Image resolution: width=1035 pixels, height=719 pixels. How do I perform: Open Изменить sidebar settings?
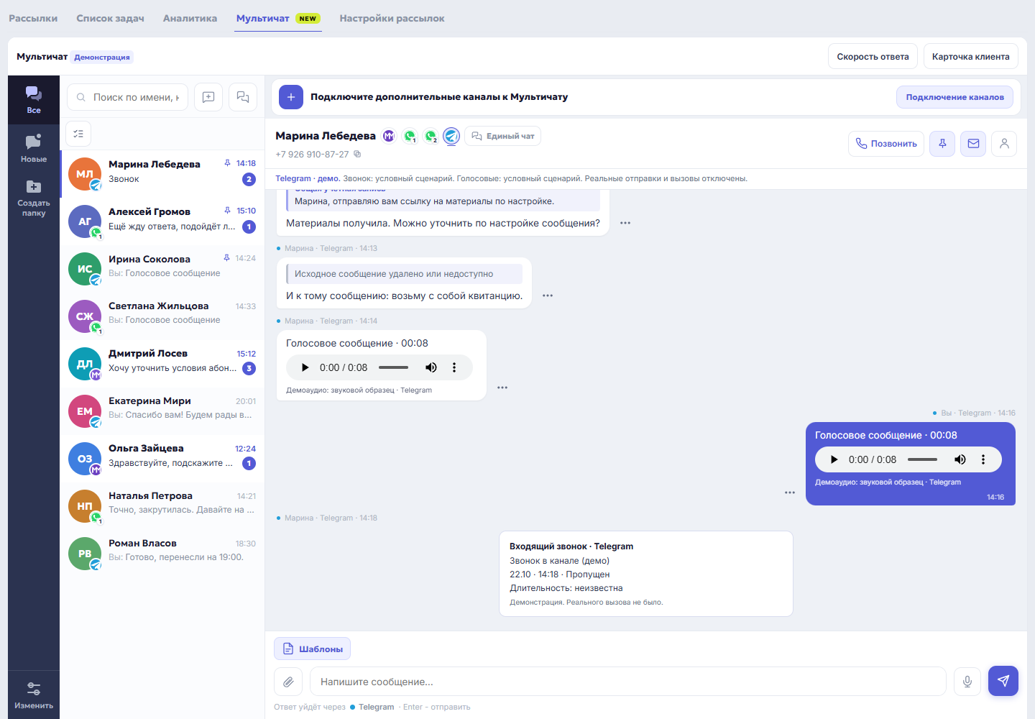(34, 695)
